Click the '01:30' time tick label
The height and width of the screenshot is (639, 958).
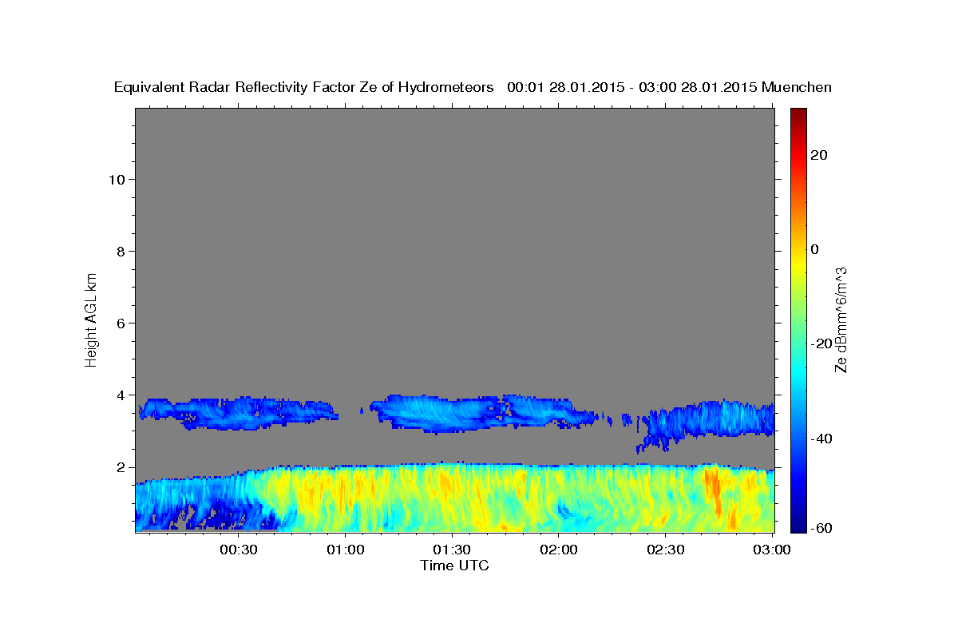452,550
